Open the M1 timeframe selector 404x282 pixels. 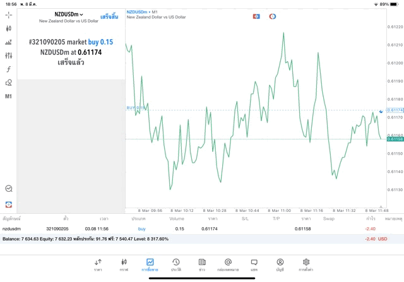point(9,97)
